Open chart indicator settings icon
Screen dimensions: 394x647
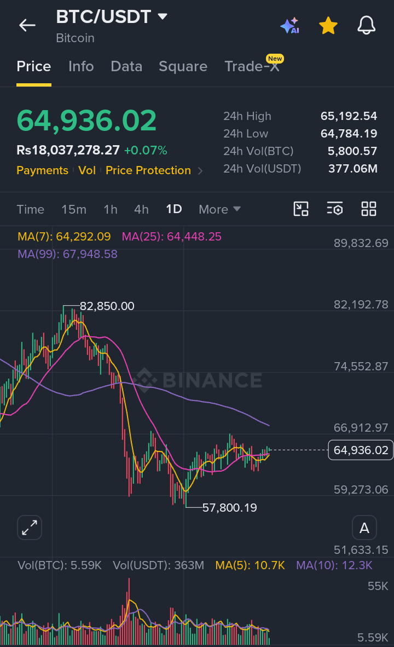point(335,209)
